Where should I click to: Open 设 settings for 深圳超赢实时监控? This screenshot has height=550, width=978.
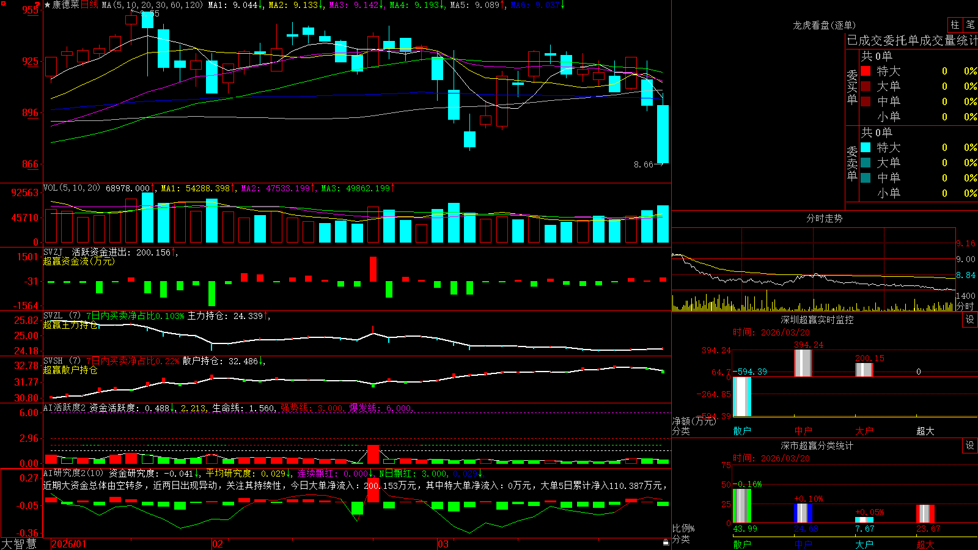970,320
